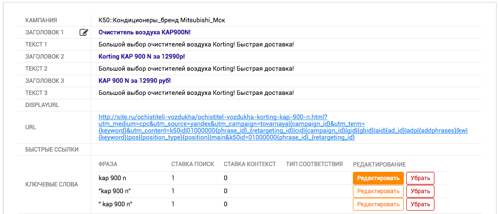
Task: Click search bid 1 for "kap 900 n"
Action: (x=173, y=191)
